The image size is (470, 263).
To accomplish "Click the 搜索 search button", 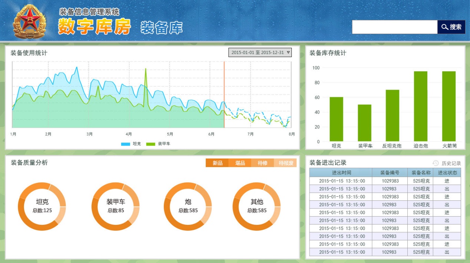I will pos(451,27).
